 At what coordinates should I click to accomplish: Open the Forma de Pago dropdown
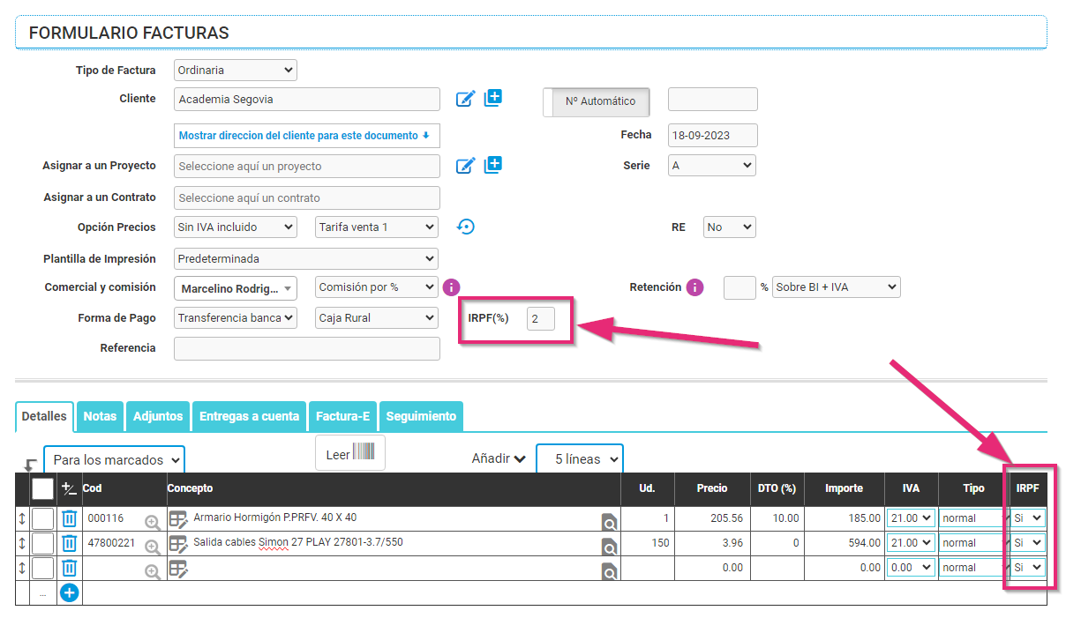[236, 318]
